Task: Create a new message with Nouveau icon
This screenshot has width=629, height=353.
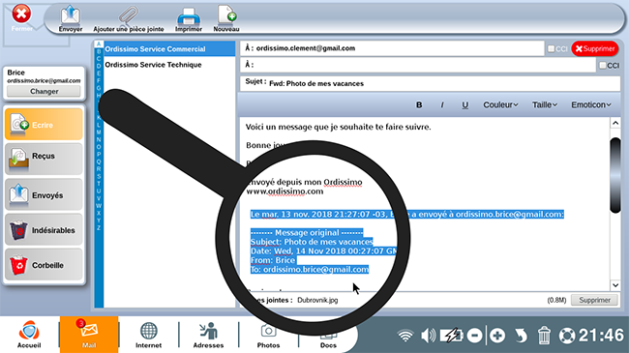Action: tap(226, 18)
